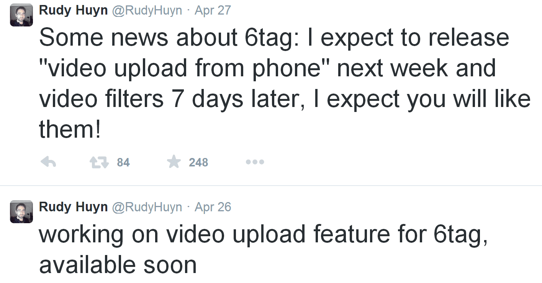
Task: Open more options ellipsis on first tweet
Action: point(255,162)
